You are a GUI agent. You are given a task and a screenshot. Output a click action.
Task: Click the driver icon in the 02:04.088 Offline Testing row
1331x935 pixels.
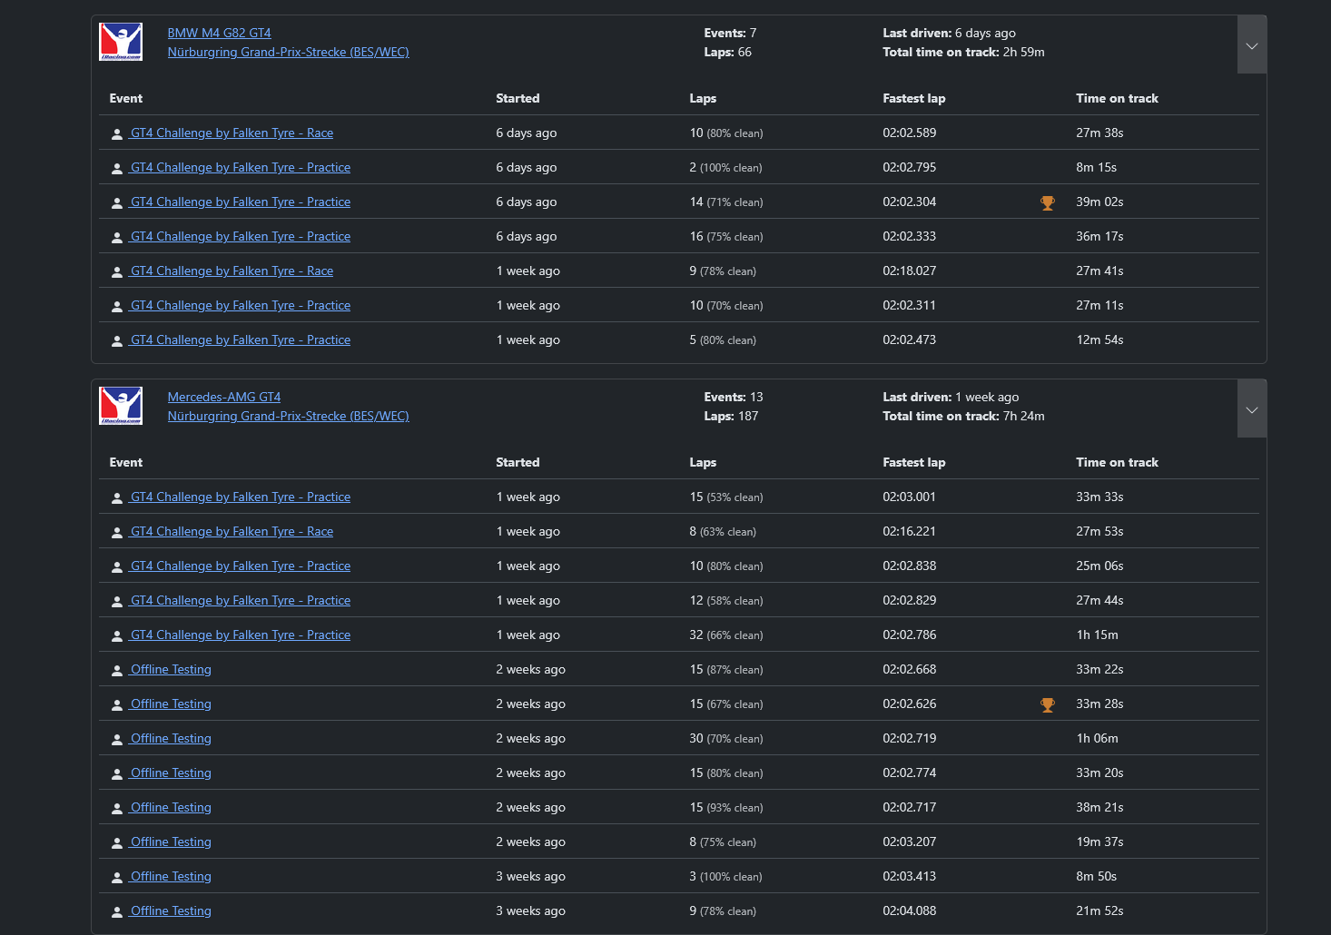coord(117,912)
